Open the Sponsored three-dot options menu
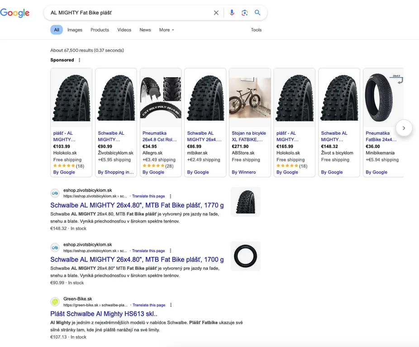The height and width of the screenshot is (347, 419). (x=80, y=60)
